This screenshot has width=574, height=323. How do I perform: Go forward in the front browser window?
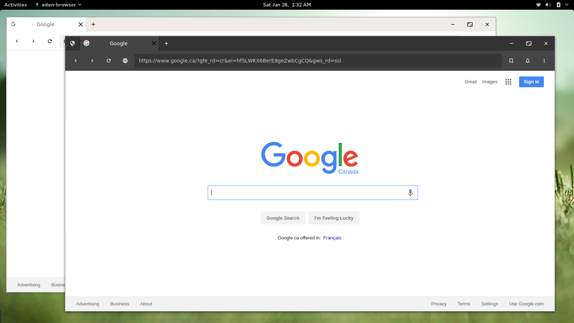[92, 61]
